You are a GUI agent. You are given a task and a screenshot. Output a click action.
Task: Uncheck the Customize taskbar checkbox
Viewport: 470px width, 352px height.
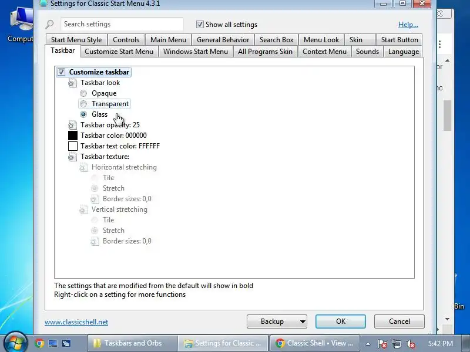point(61,72)
